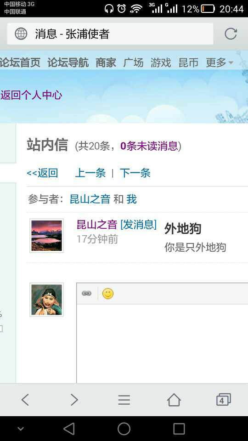This screenshot has width=248, height=441.
Task: Open the browser hamburger menu
Action: [124, 400]
